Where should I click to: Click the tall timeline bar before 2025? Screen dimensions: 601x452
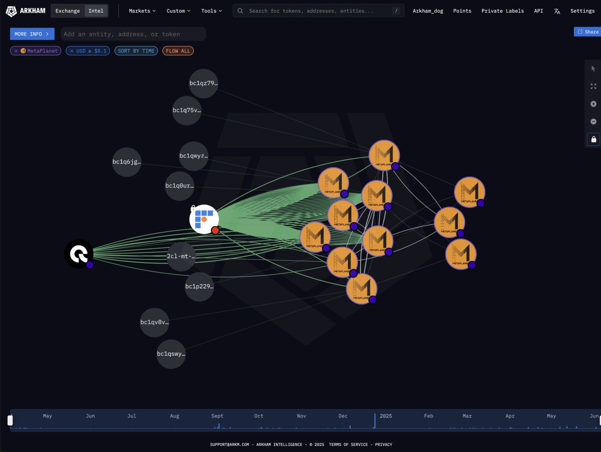[375, 420]
